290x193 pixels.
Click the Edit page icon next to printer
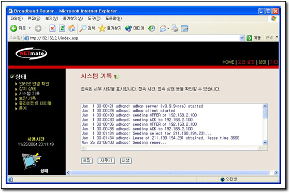[184, 28]
